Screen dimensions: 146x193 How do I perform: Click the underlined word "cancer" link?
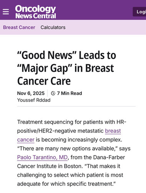pos(26,140)
